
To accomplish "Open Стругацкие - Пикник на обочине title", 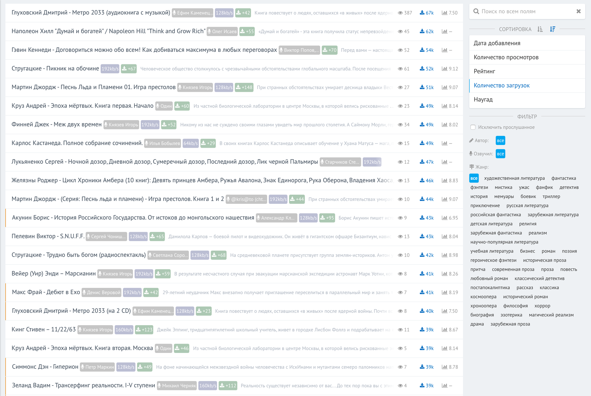I will [x=55, y=68].
